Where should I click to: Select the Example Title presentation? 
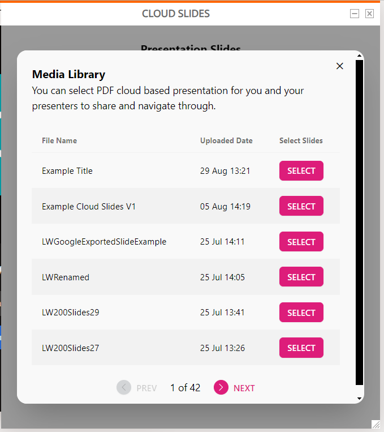pos(301,171)
